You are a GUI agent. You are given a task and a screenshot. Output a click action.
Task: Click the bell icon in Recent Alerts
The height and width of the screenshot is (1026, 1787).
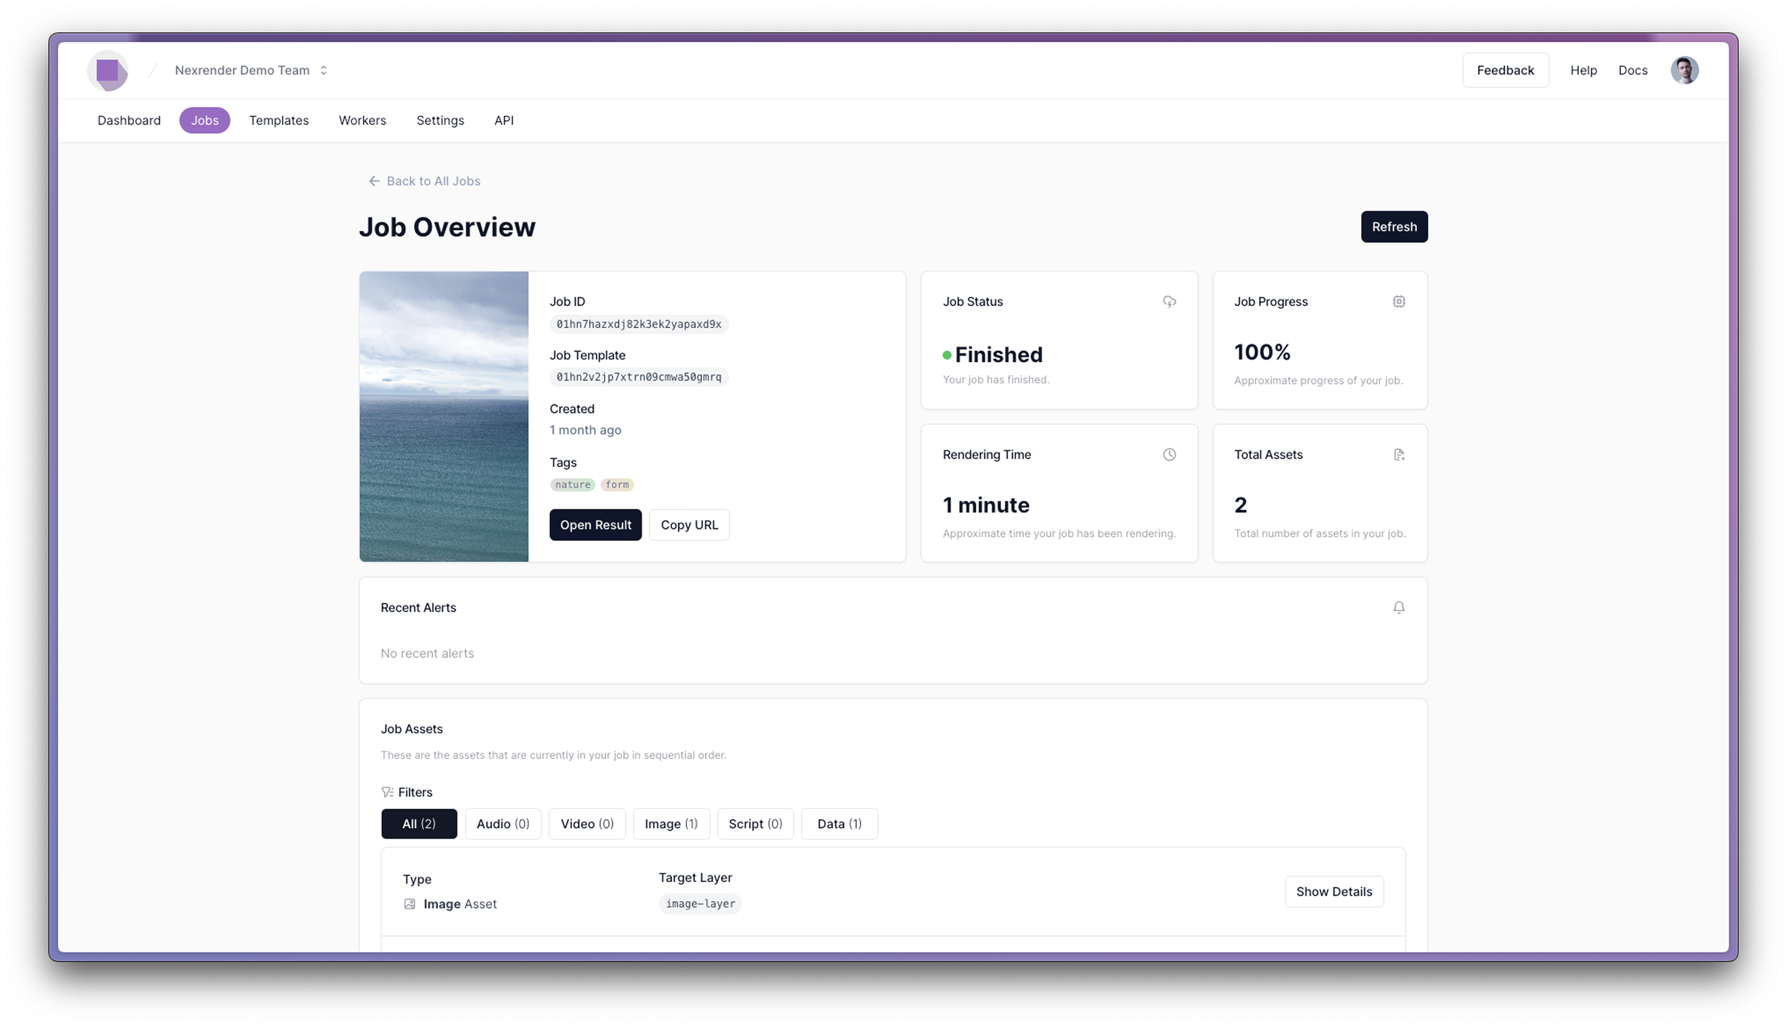(x=1399, y=607)
